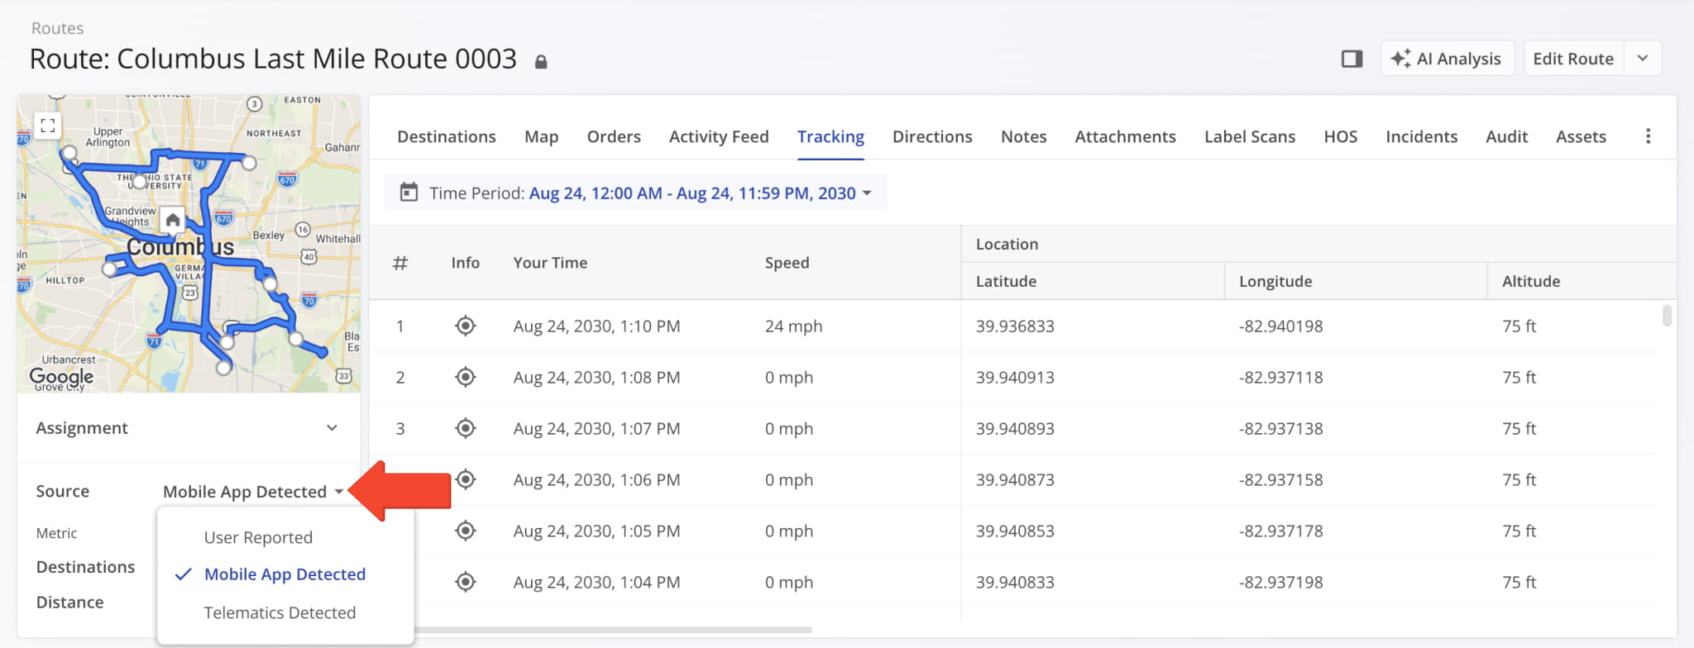Click location info icon for row 2
1694x648 pixels.
[466, 377]
